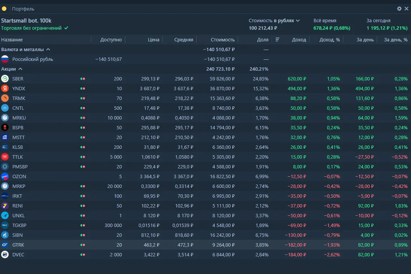The height and width of the screenshot is (274, 411).
Task: Click the SBER cost cell 59 826,00 ₽
Action: [x=222, y=79]
